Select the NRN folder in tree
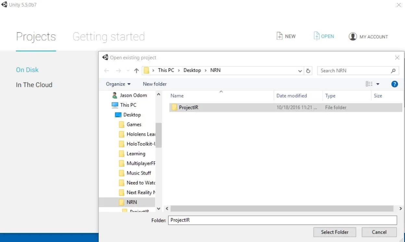Viewport: 405px width, 242px height. tap(127, 202)
